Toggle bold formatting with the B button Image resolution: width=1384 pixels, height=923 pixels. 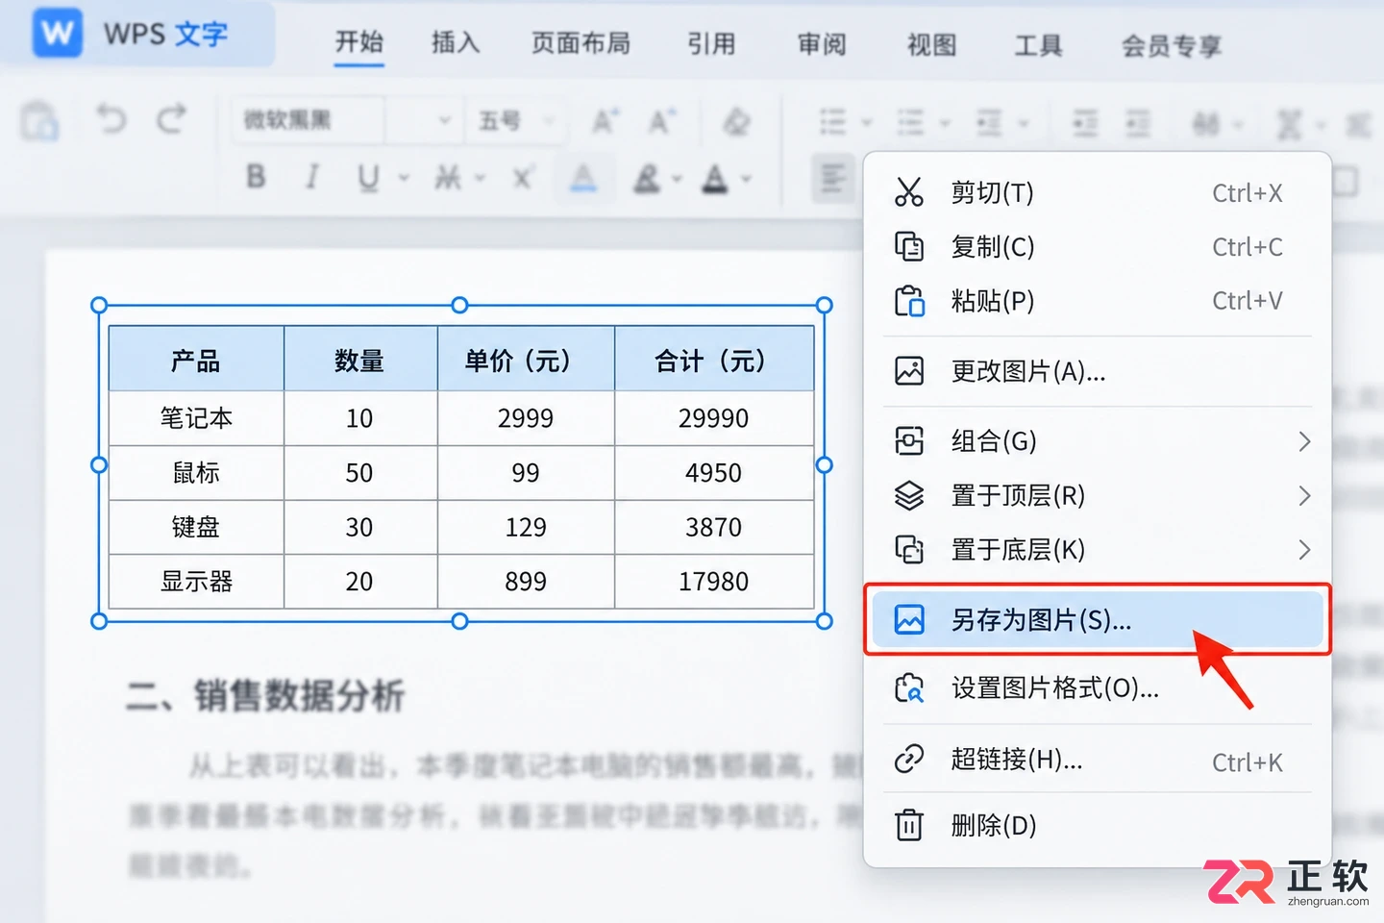point(256,177)
